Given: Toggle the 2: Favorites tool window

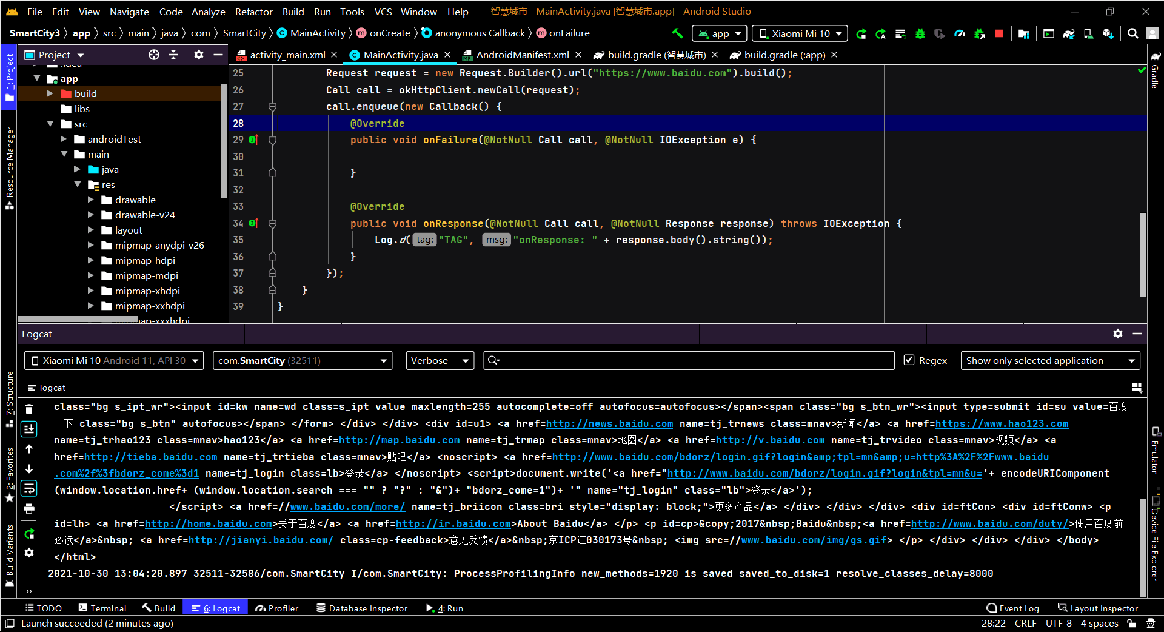Looking at the screenshot, I should tap(9, 476).
